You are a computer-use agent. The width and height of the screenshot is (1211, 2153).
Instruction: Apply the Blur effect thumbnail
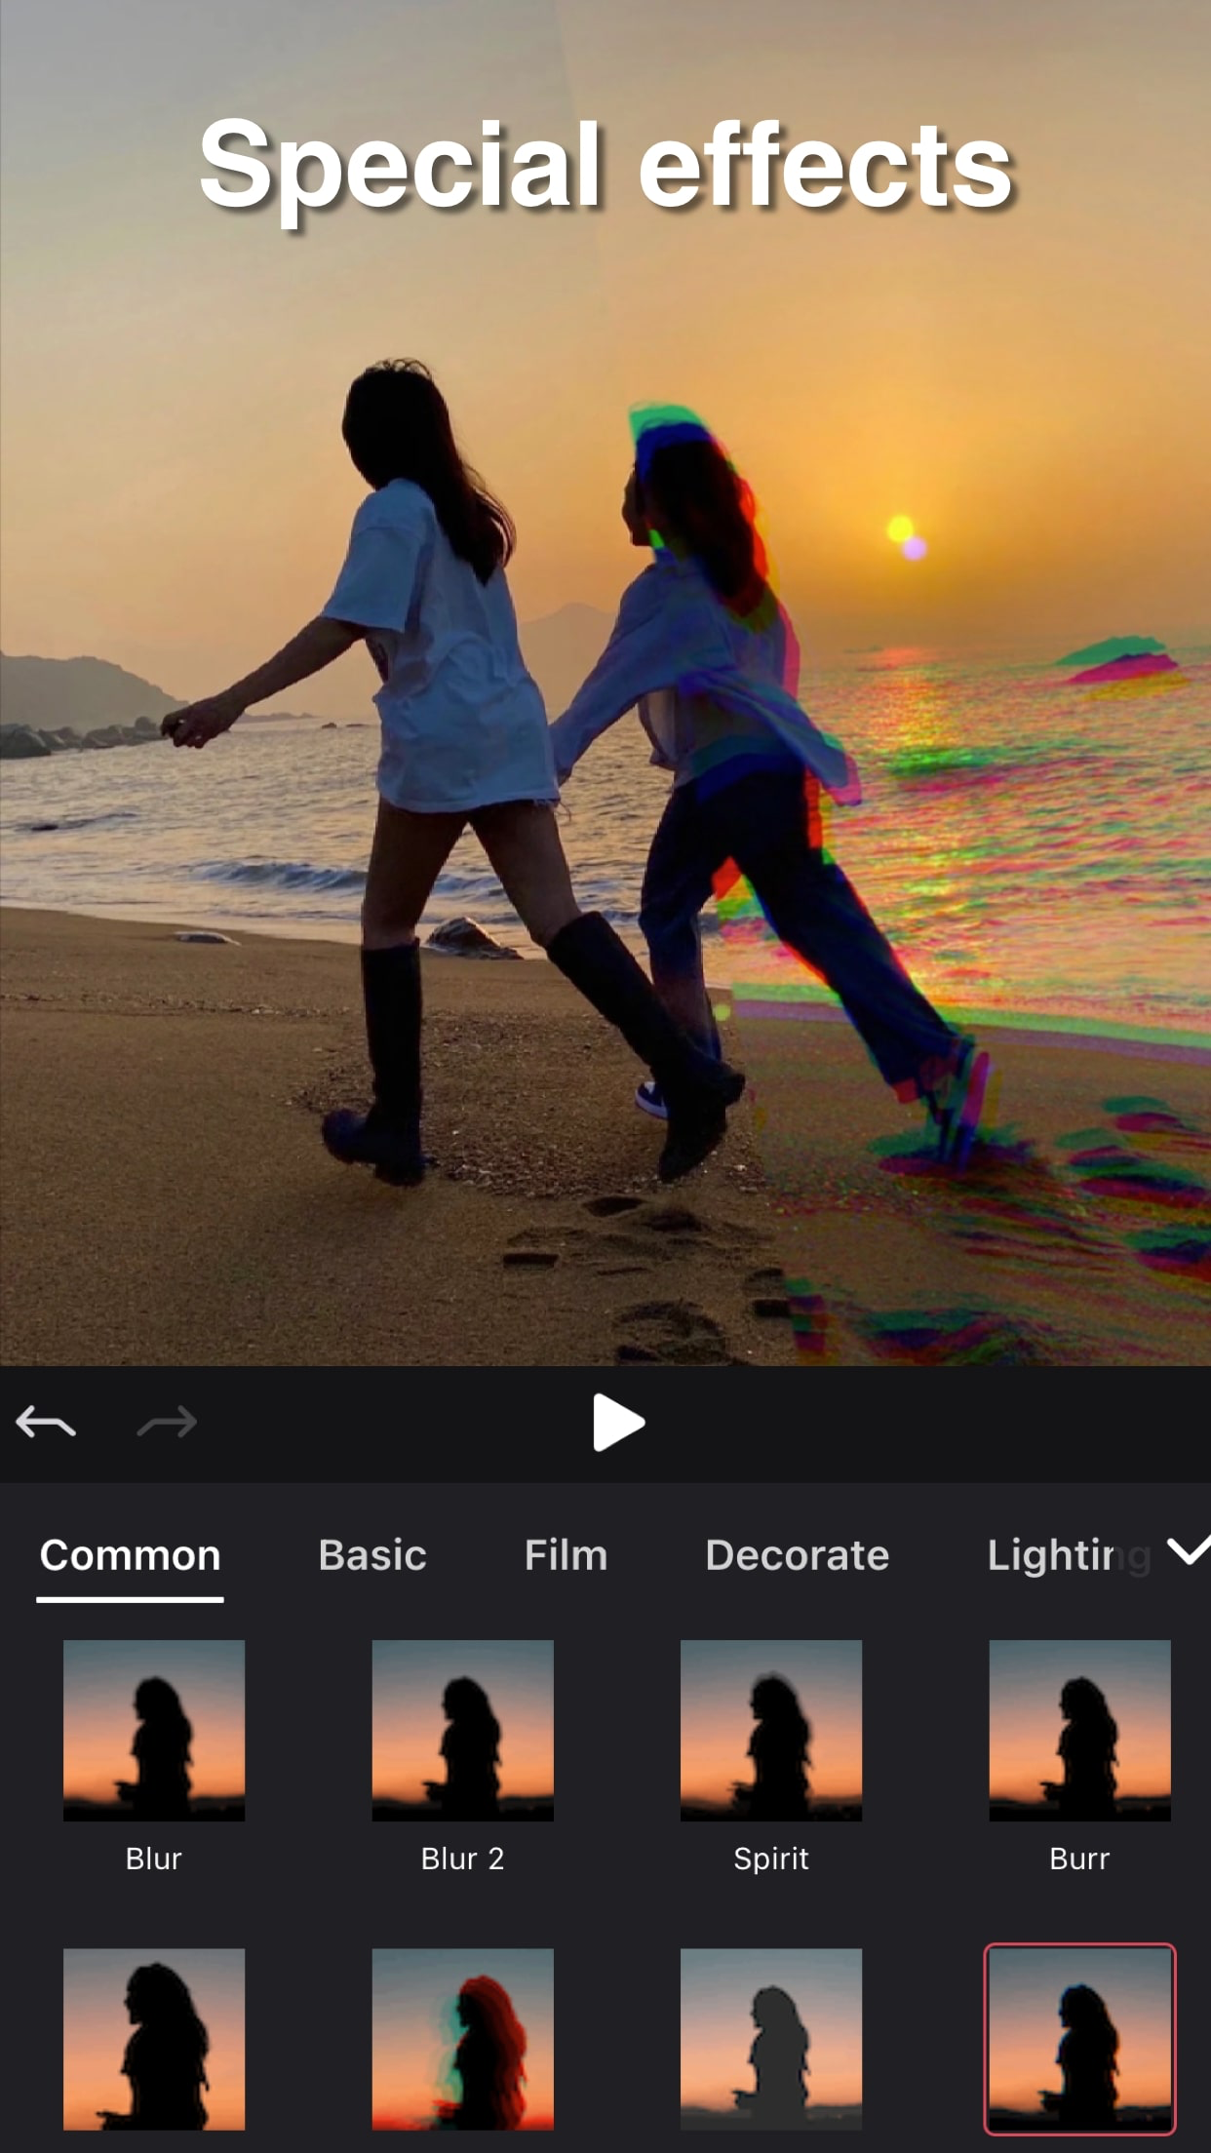[154, 1731]
